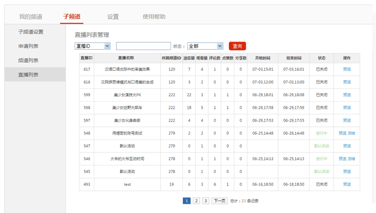Click the 结束时间 column header
The height and width of the screenshot is (213, 376).
point(294,58)
